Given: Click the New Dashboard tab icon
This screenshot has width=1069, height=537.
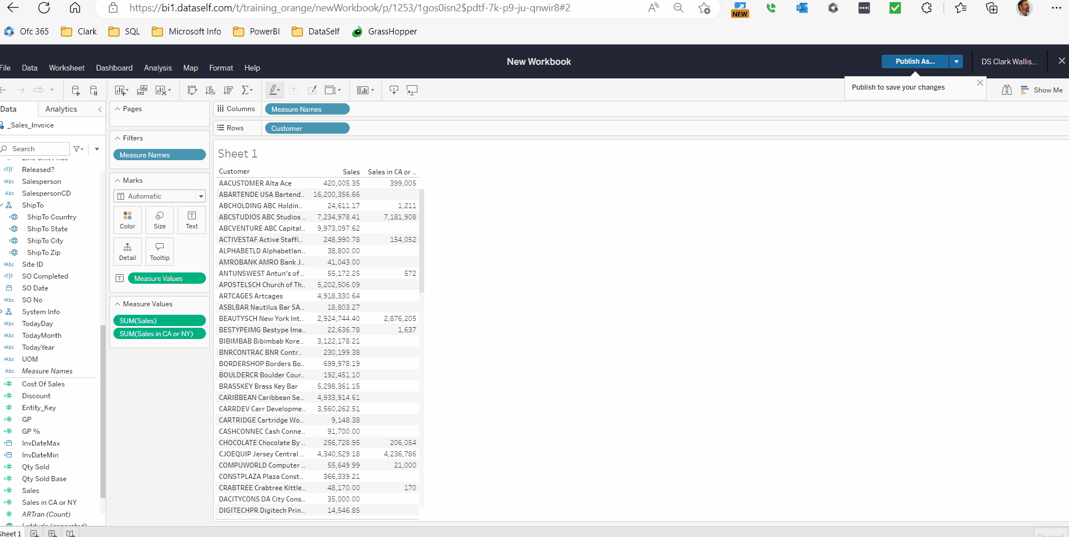Looking at the screenshot, I should coord(52,533).
